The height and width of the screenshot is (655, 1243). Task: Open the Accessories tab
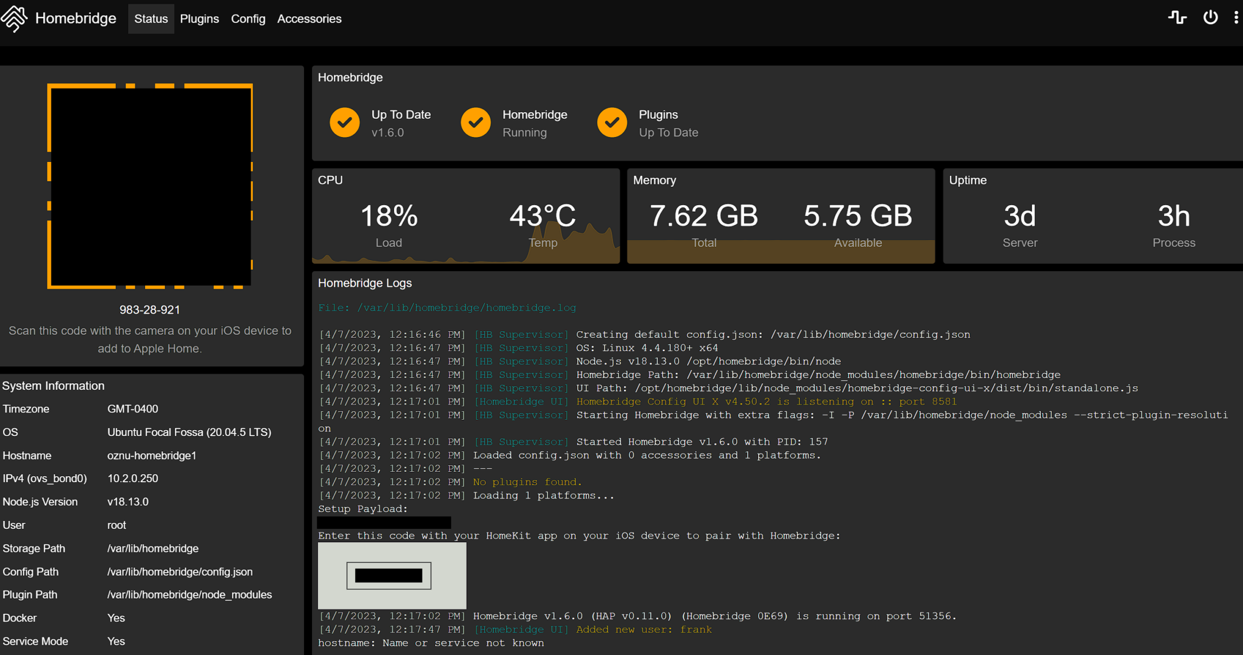click(309, 19)
